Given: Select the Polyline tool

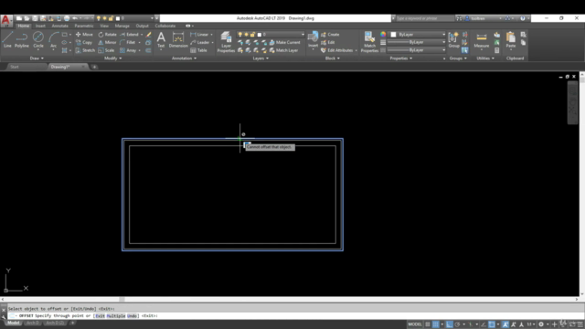Looking at the screenshot, I should tap(22, 39).
